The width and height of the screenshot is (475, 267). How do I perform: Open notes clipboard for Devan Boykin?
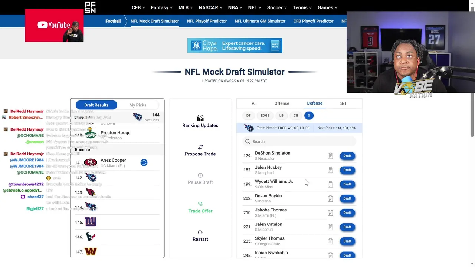tap(330, 198)
